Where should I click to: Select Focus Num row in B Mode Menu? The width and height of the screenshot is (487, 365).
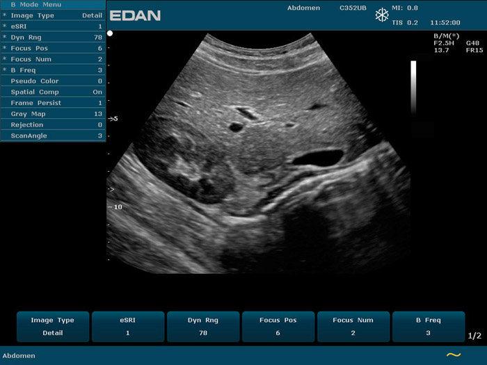click(x=53, y=59)
